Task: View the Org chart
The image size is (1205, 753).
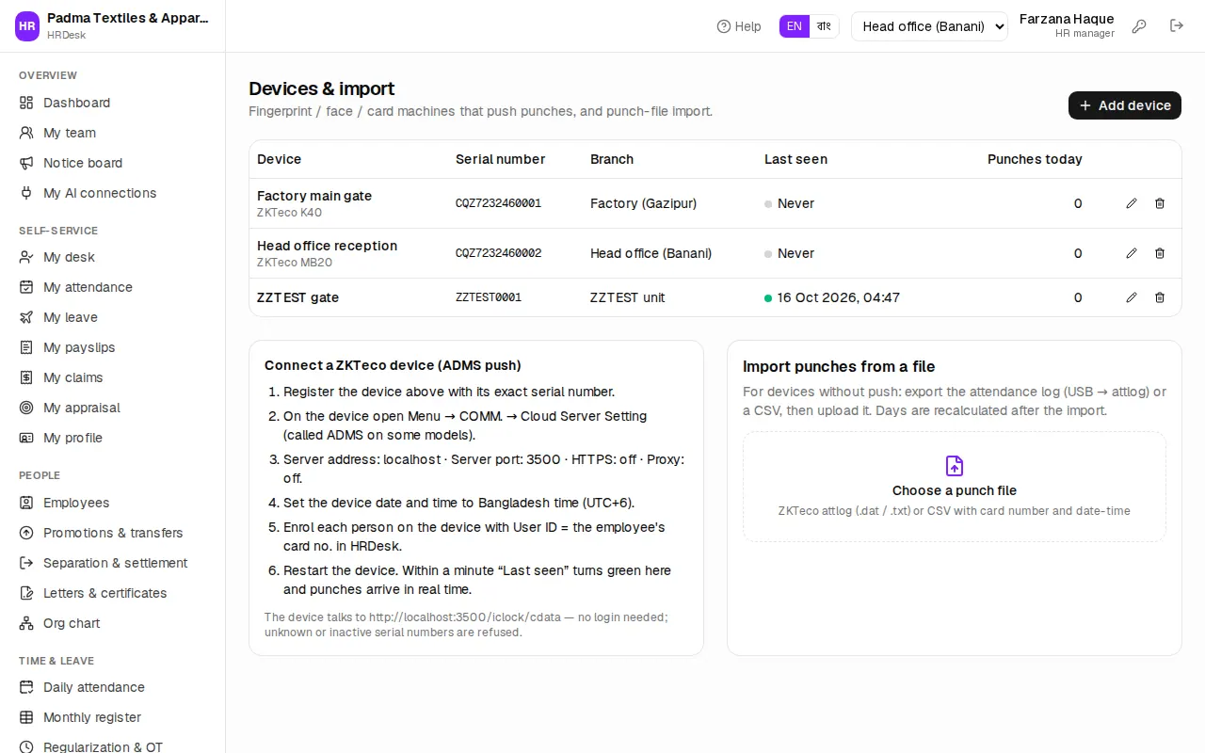Action: click(x=113, y=623)
